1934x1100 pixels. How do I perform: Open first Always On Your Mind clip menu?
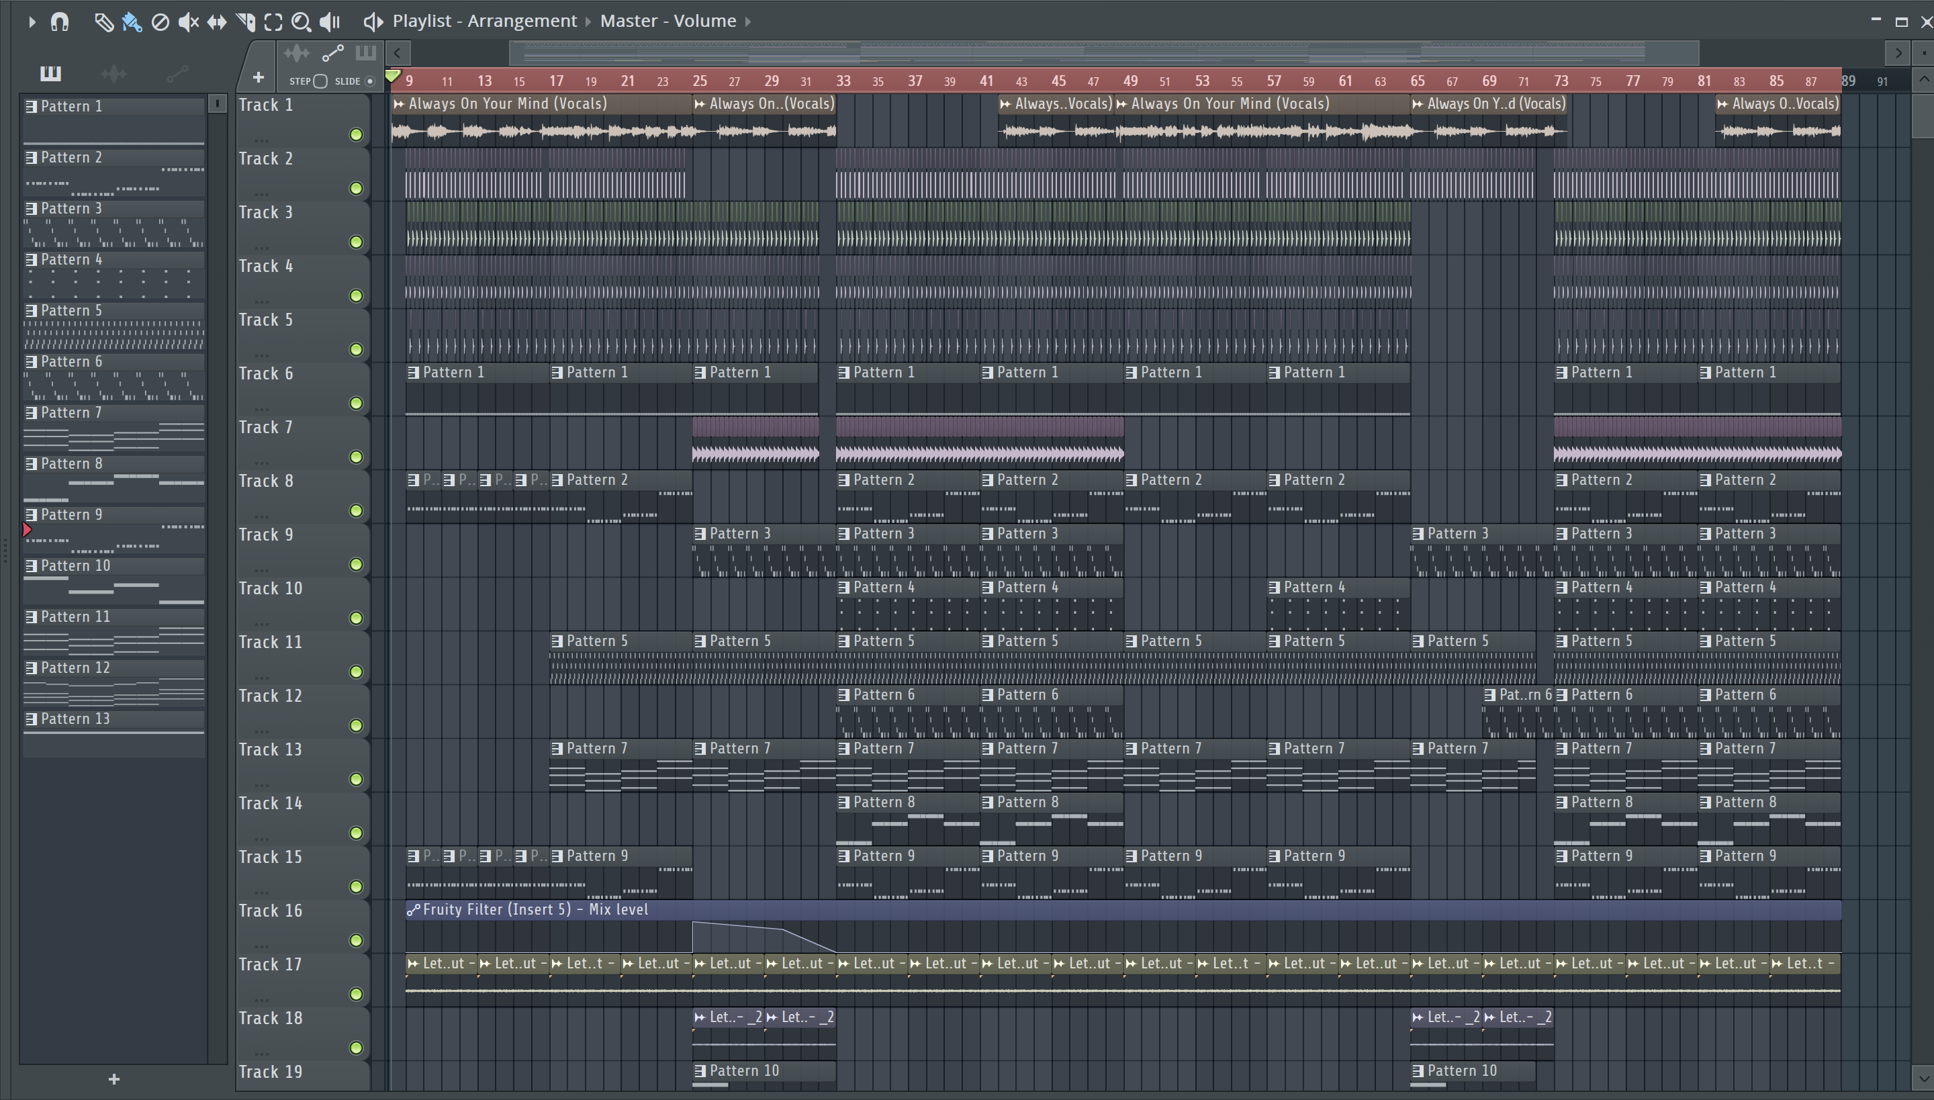(x=399, y=103)
